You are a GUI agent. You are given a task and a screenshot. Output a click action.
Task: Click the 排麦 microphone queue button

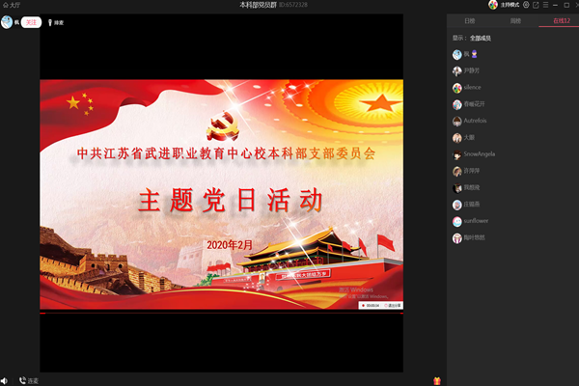pyautogui.click(x=56, y=22)
